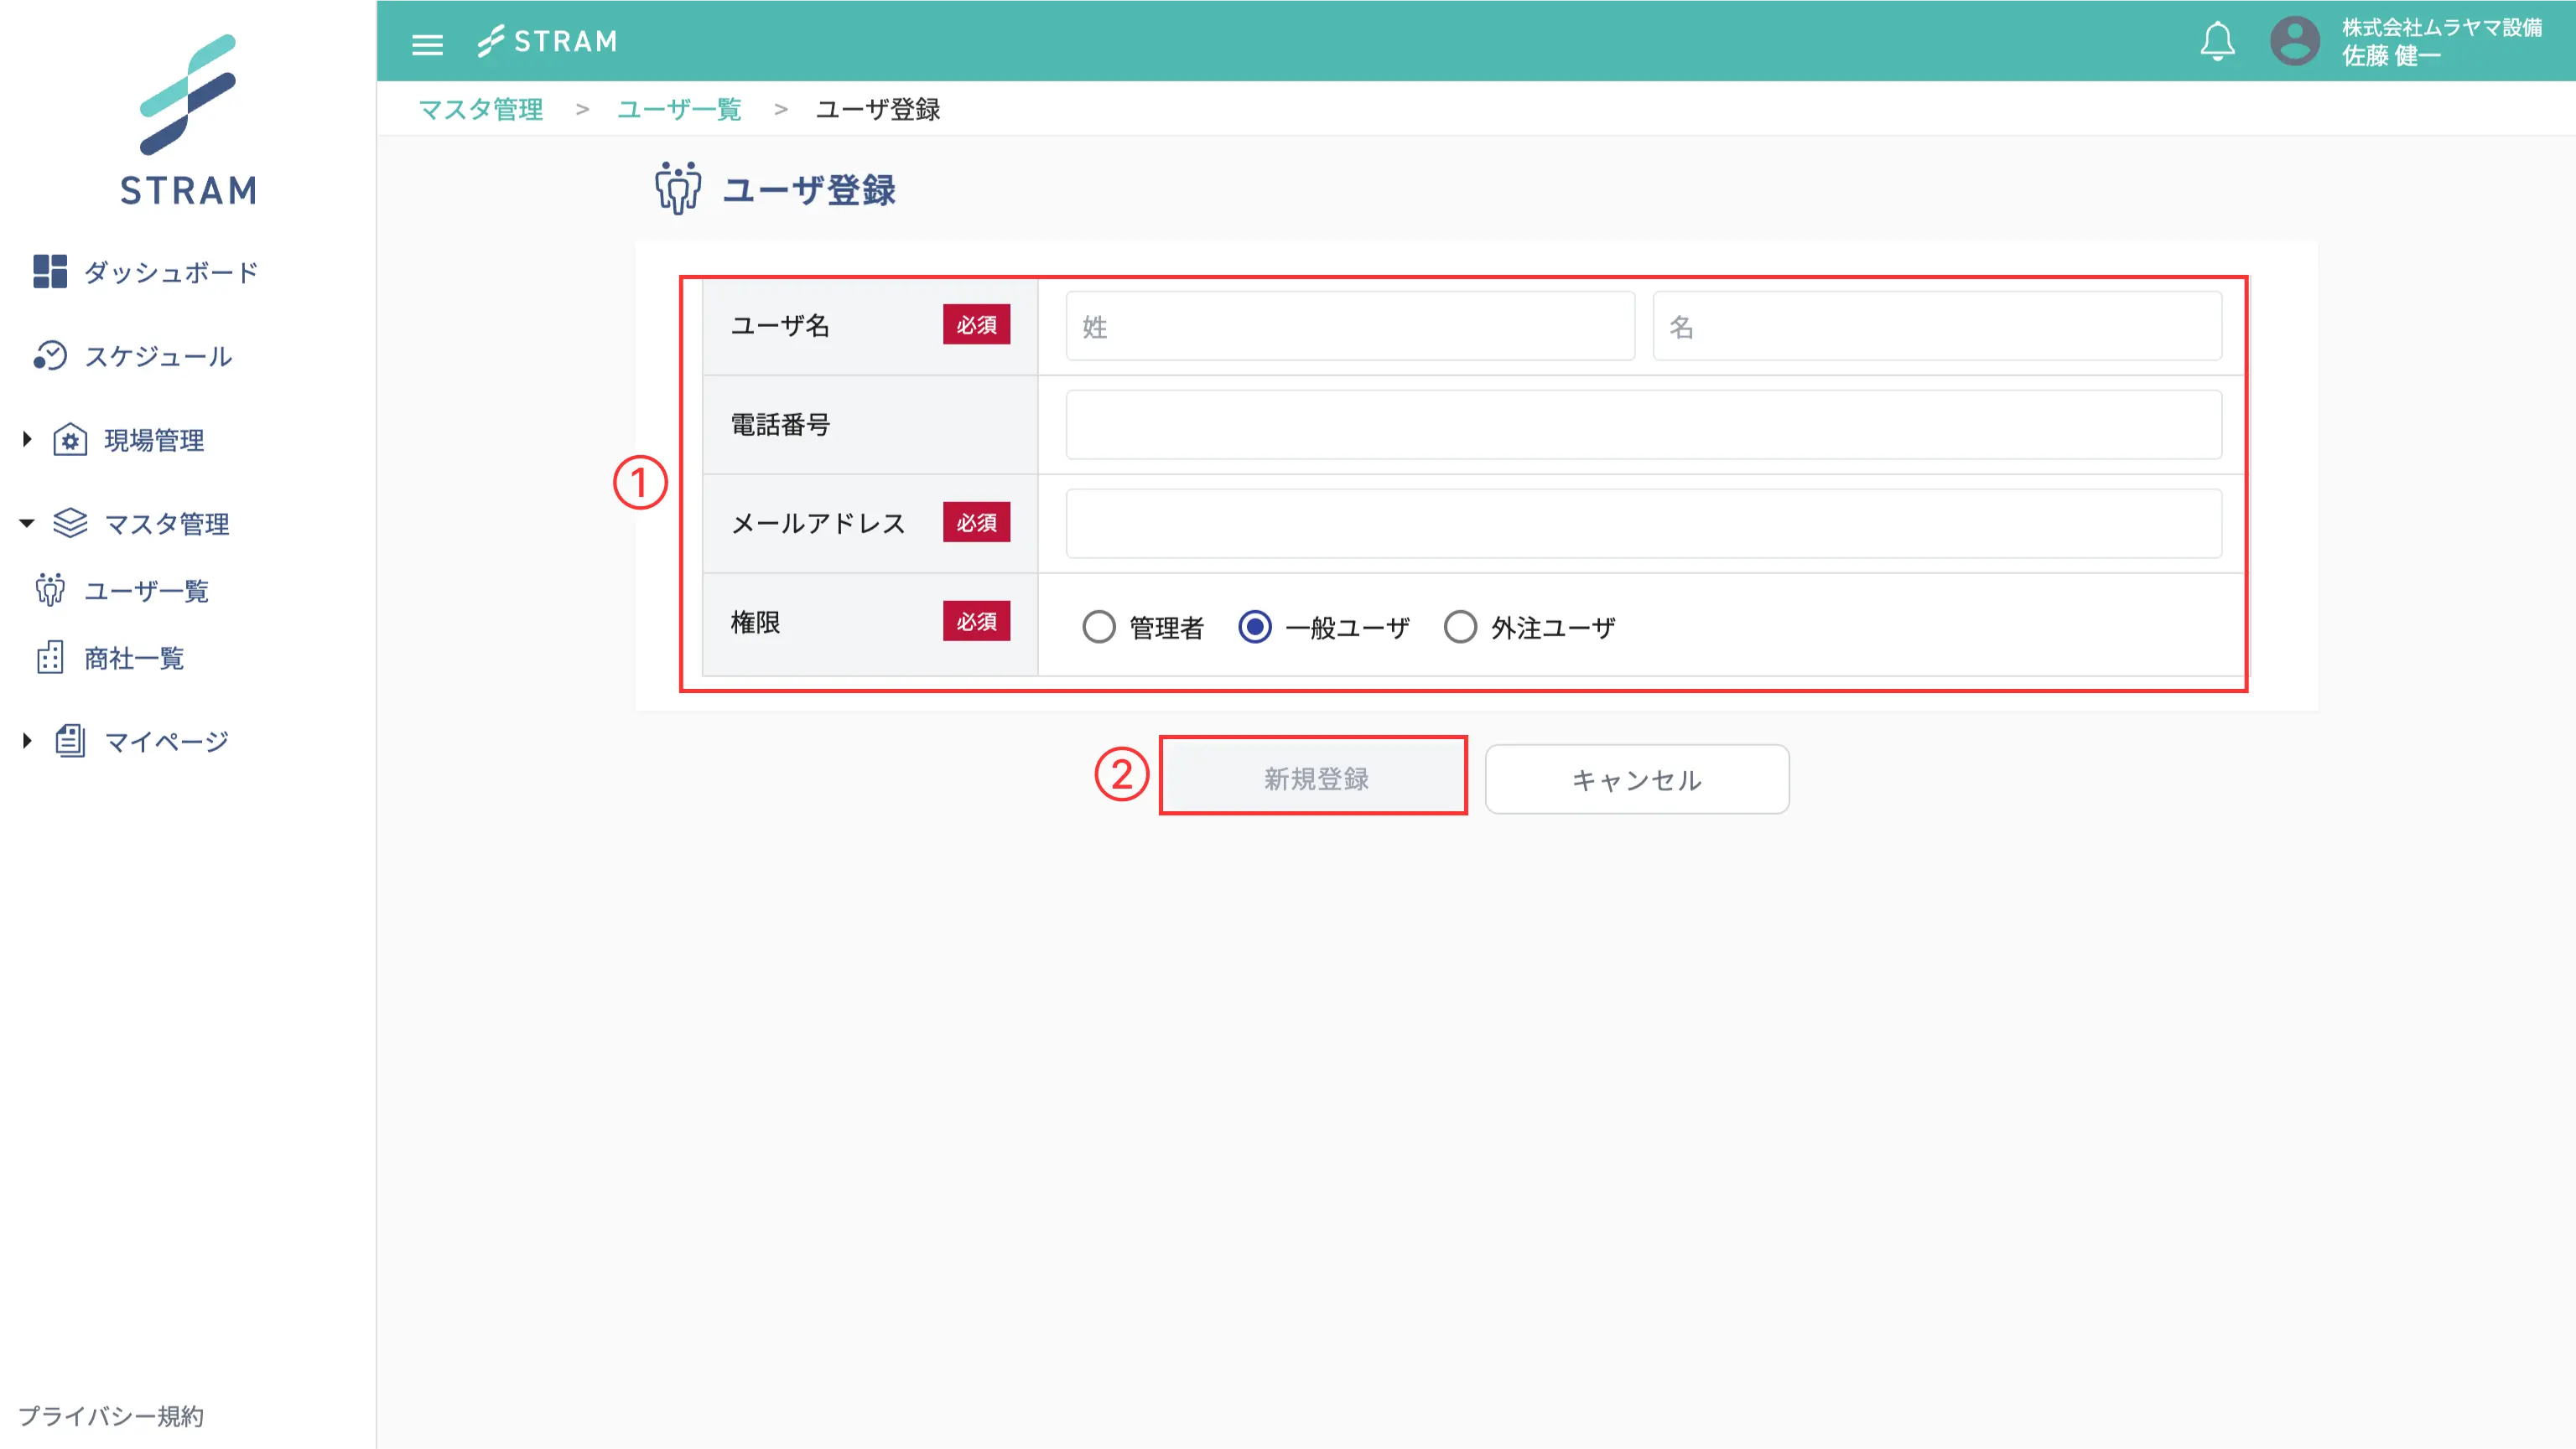
Task: Open notifications bell icon
Action: (x=2217, y=41)
